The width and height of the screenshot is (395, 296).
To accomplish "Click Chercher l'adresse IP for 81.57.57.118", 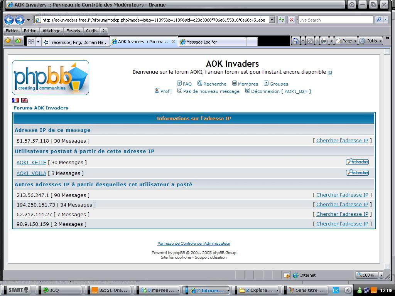I will click(x=342, y=140).
